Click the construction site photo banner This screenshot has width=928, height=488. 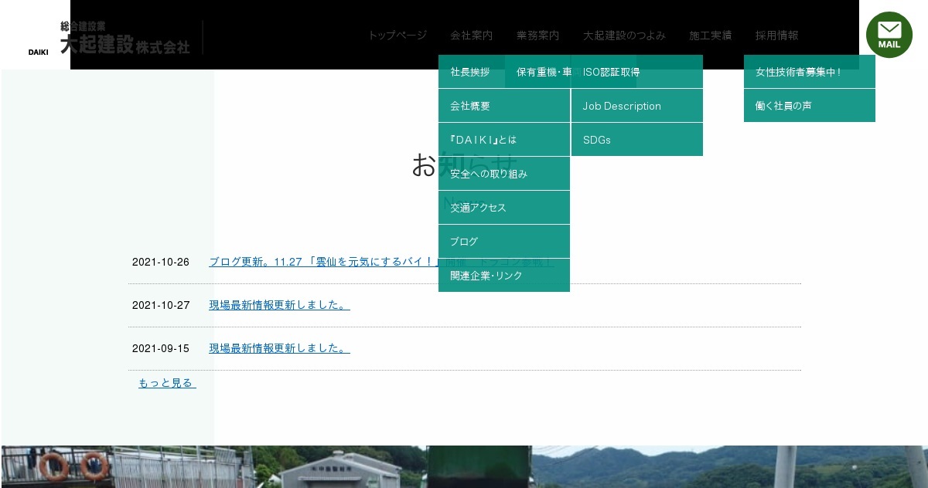[x=464, y=466]
